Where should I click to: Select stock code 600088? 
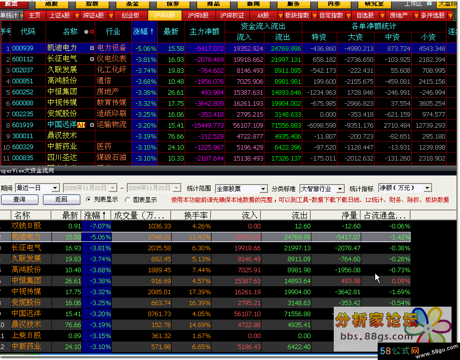[22, 104]
